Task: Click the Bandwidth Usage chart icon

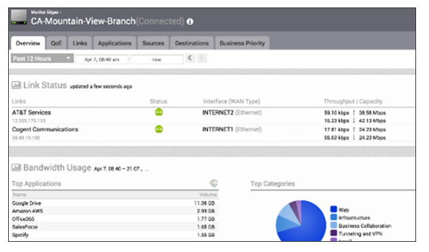Action: 16,167
